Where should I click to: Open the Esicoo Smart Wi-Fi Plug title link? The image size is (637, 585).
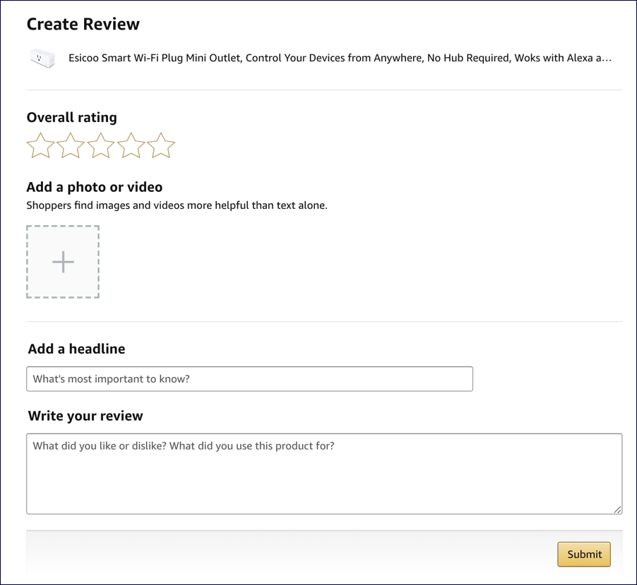tap(339, 59)
